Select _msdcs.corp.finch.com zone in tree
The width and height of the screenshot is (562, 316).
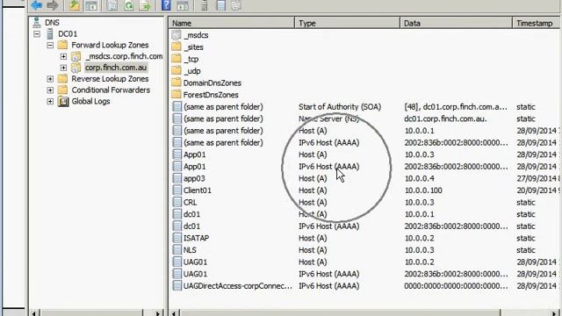click(x=124, y=56)
